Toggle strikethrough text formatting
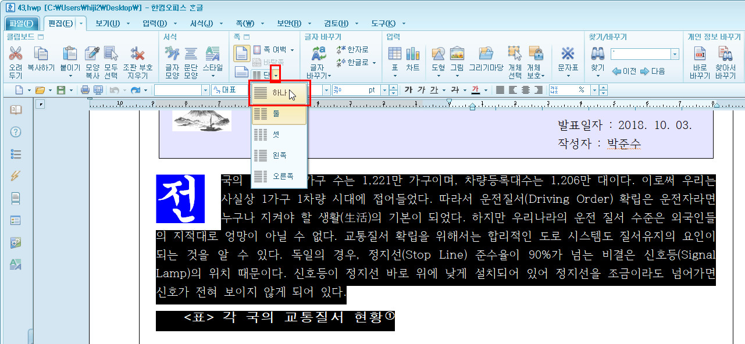 [x=455, y=90]
